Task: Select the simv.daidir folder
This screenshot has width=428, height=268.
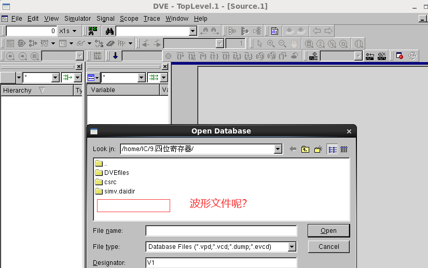Action: [x=115, y=191]
